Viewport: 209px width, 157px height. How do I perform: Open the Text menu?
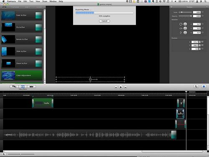pyautogui.click(x=31, y=1)
